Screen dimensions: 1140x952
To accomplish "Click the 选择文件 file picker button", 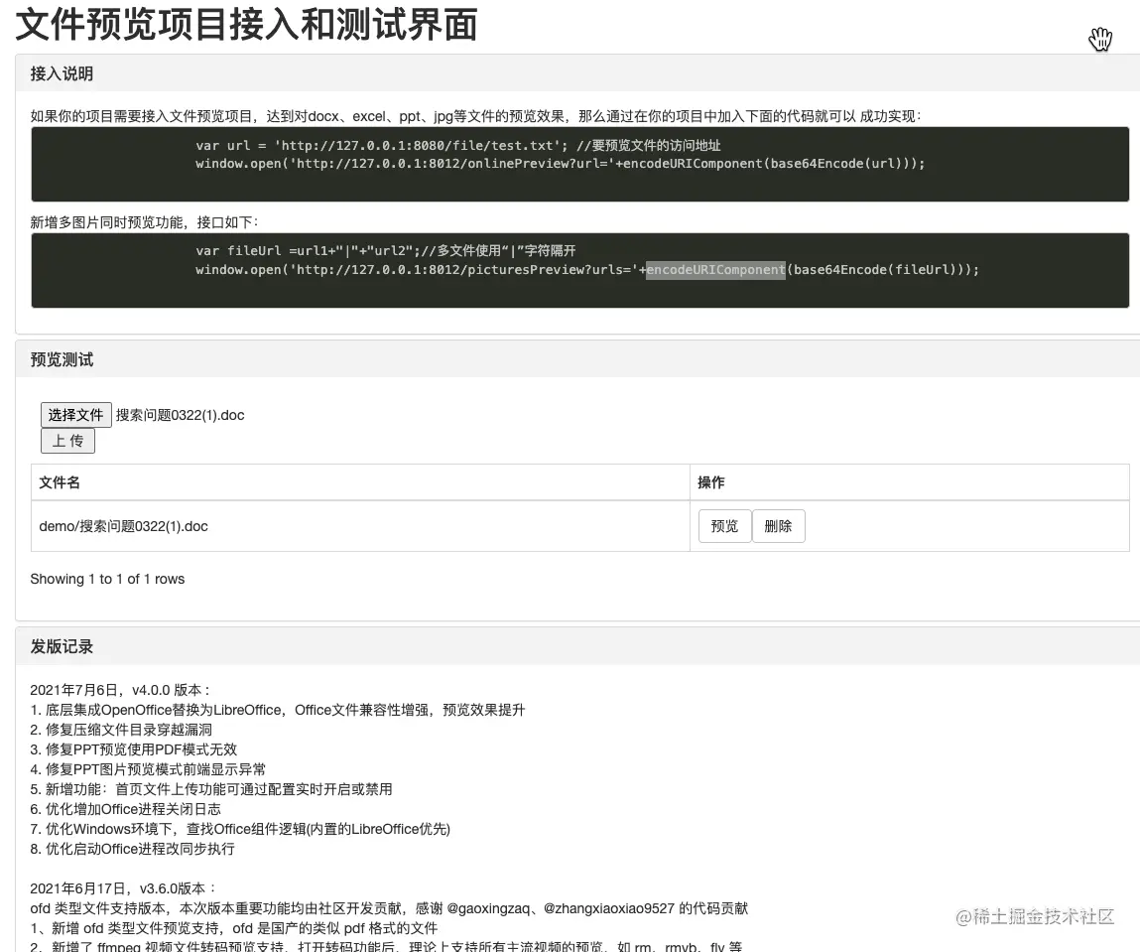I will tap(76, 415).
